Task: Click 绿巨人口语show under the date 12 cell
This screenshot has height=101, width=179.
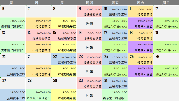Action: tap(167, 27)
